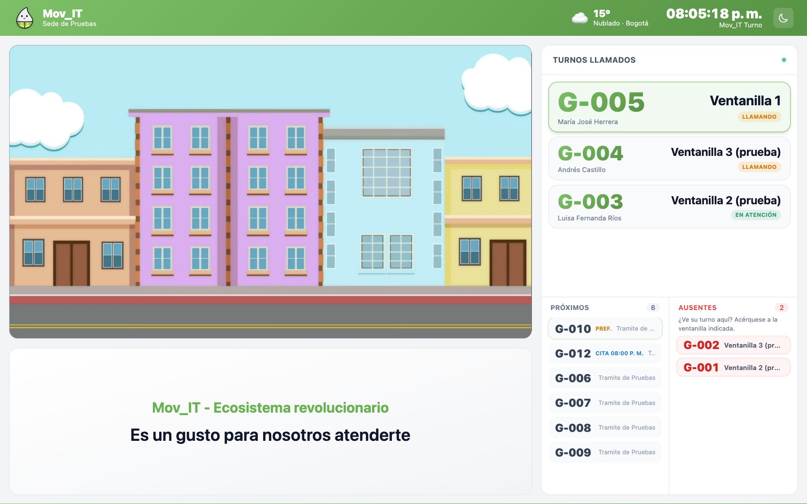Click absent turn G-001 Ventanilla 2
807x504 pixels.
733,368
